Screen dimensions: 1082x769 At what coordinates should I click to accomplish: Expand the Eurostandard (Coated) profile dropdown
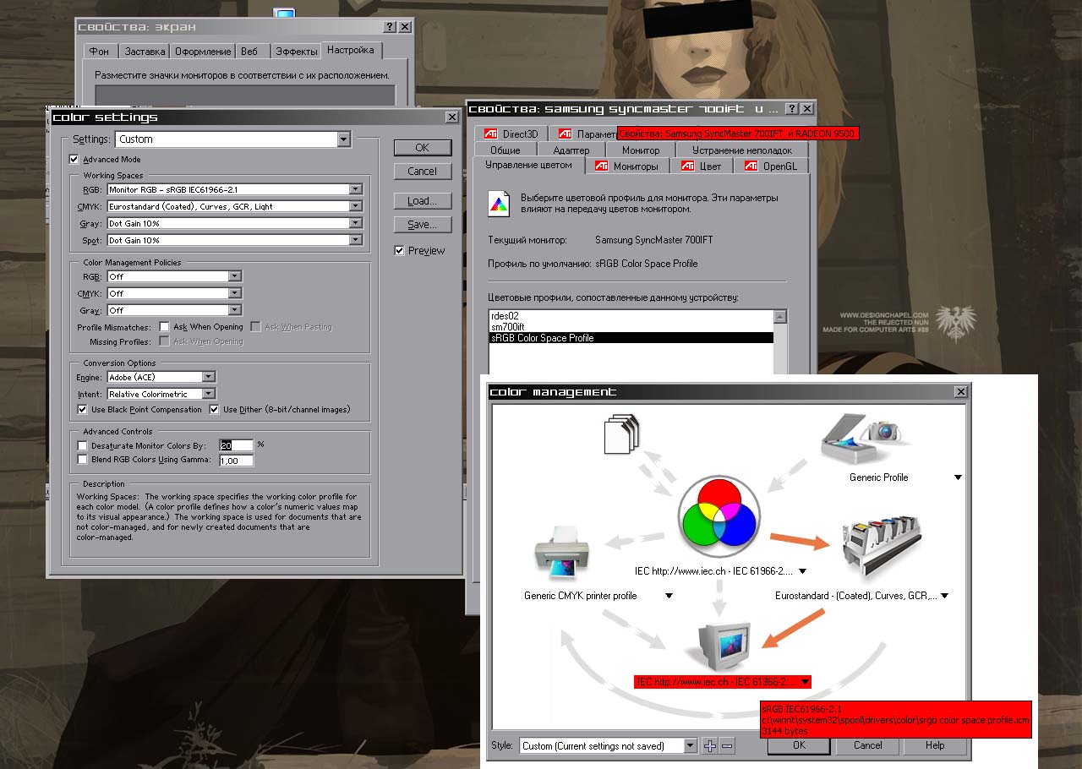click(x=944, y=596)
